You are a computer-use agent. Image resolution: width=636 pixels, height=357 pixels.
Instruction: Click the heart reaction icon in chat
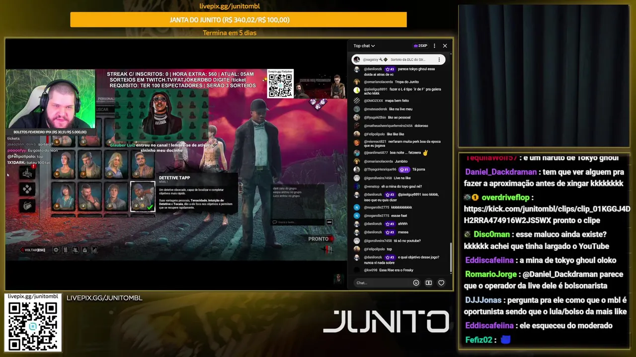coord(441,283)
